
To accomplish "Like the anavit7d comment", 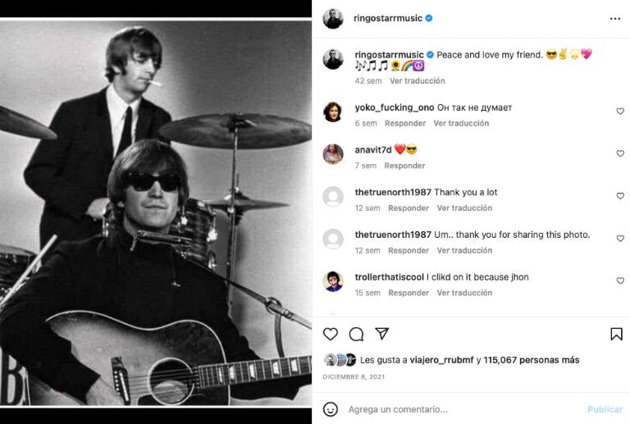I will 620,153.
